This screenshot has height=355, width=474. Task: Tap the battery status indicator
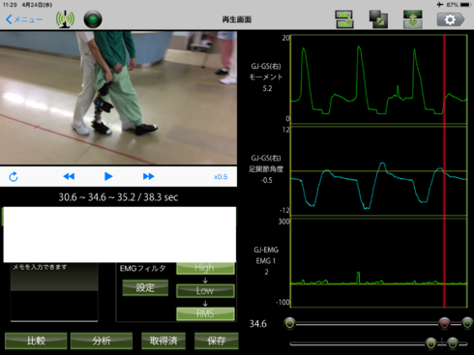tap(465, 5)
